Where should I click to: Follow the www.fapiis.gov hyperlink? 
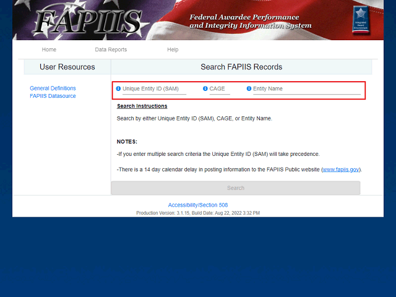pos(341,170)
